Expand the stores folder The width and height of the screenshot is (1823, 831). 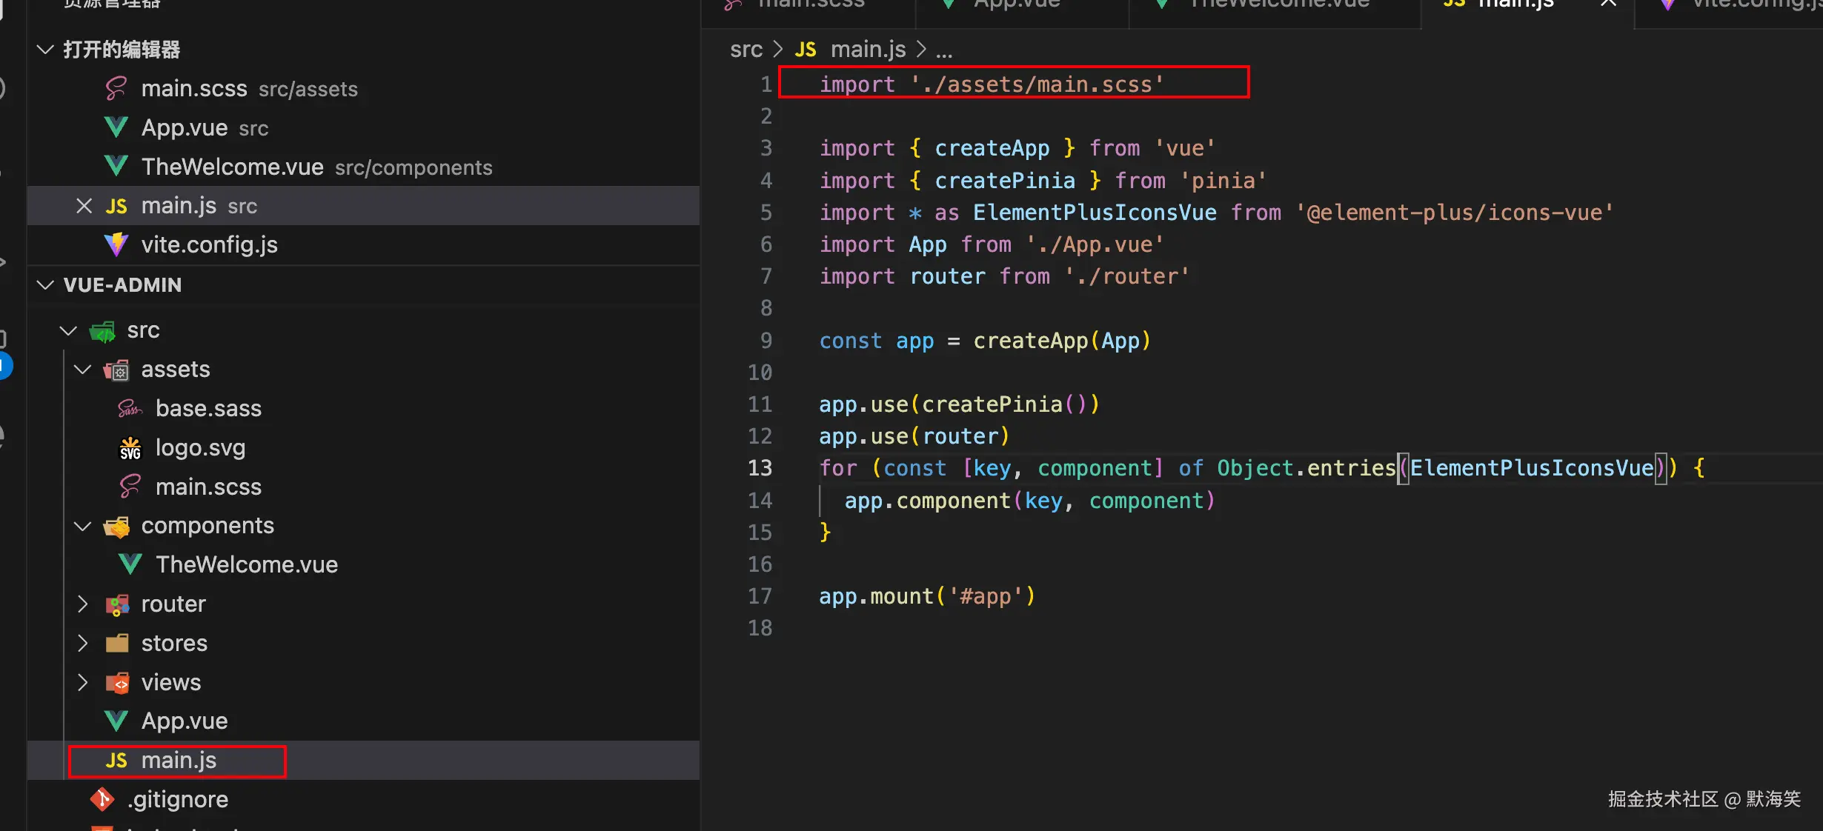(x=83, y=643)
